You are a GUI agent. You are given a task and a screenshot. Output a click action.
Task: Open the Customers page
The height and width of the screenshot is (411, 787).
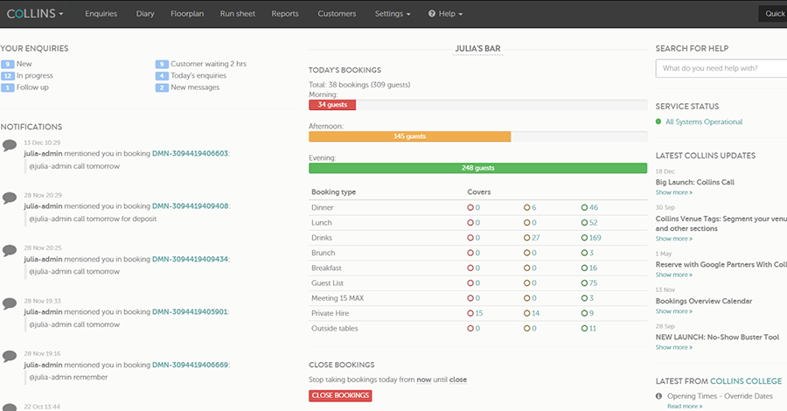pyautogui.click(x=337, y=13)
